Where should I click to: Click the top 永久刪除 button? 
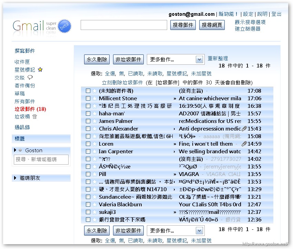[x=97, y=60]
